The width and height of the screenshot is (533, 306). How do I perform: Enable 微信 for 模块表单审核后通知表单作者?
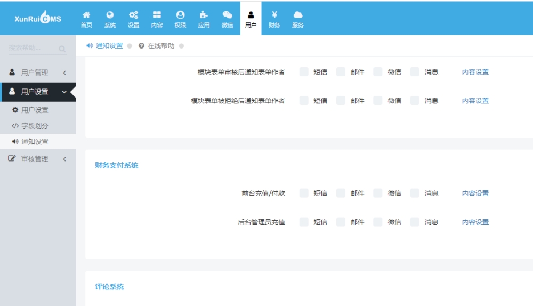click(x=378, y=72)
